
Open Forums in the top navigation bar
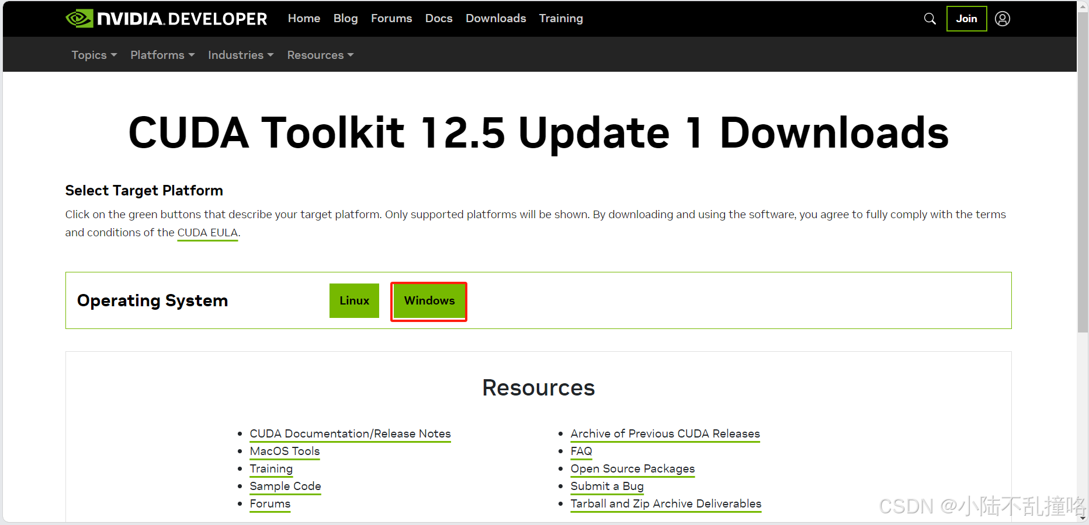click(x=391, y=19)
